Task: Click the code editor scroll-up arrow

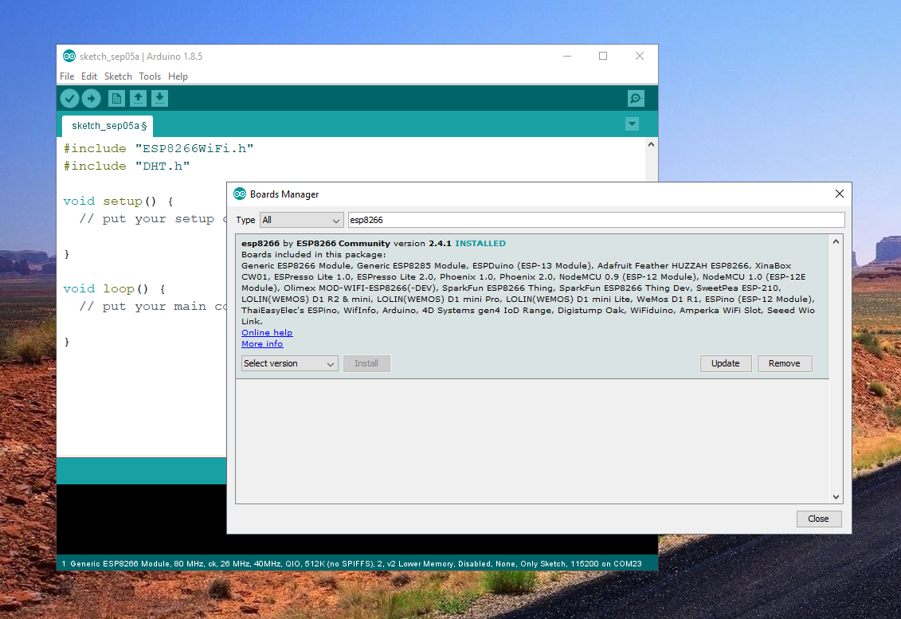Action: coord(651,144)
